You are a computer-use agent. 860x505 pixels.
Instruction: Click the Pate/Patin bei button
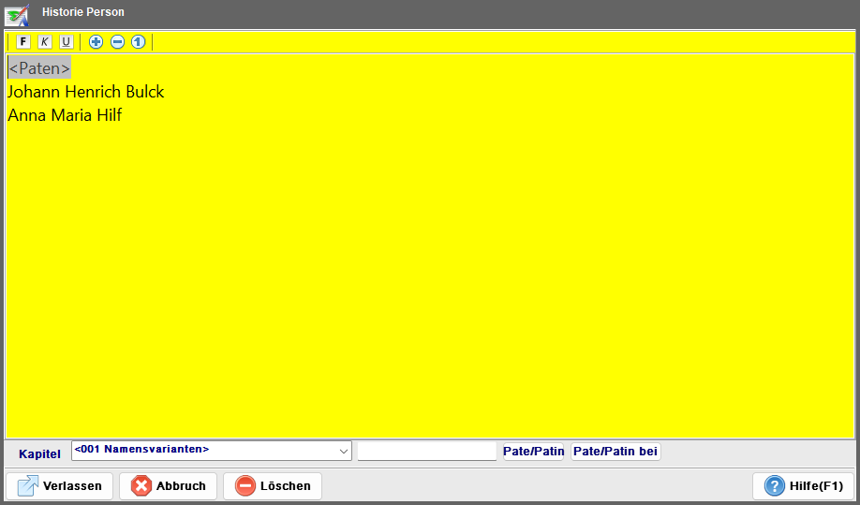pos(615,452)
